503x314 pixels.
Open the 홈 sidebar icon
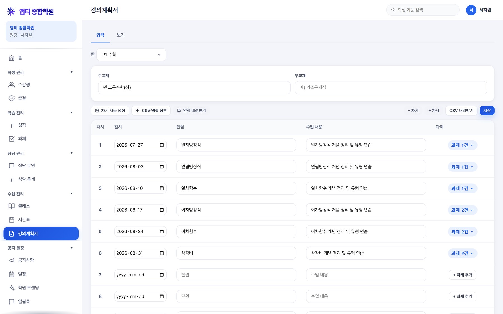click(x=11, y=58)
